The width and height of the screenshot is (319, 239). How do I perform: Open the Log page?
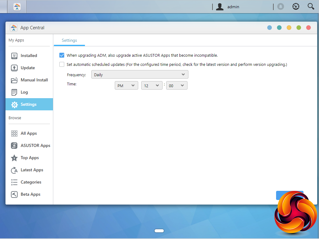click(29, 92)
